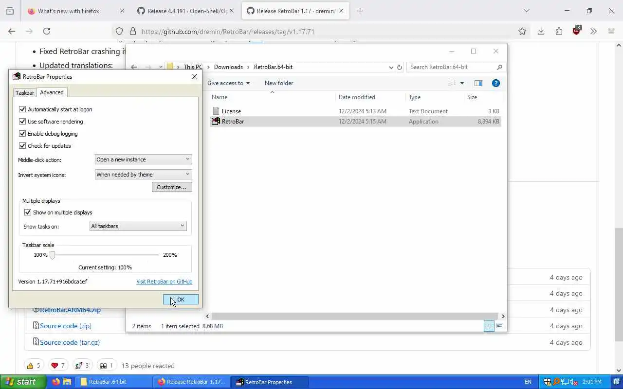Open Explorer view options dropdown arrow
The image size is (623, 389).
pyautogui.click(x=462, y=83)
